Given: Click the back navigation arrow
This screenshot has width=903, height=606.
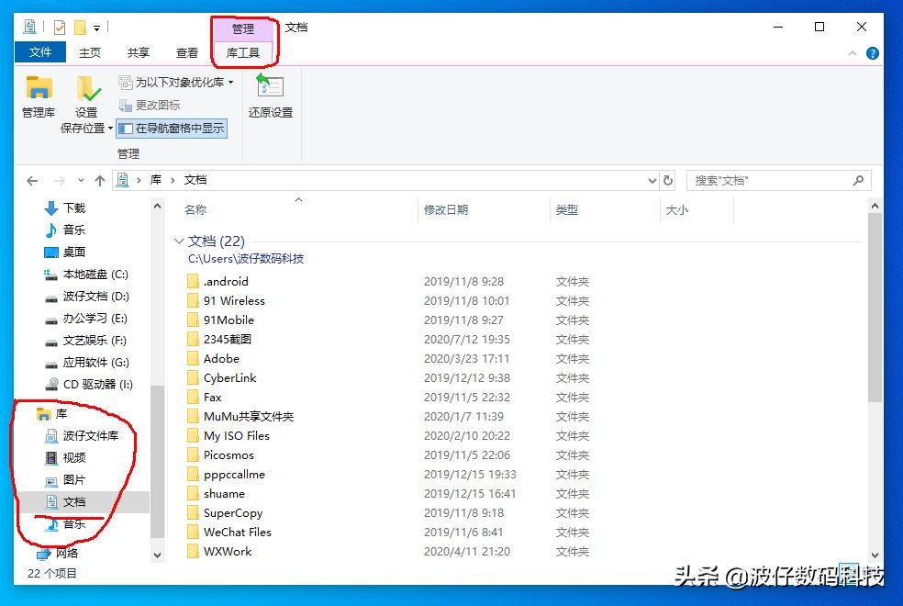Looking at the screenshot, I should (x=30, y=180).
